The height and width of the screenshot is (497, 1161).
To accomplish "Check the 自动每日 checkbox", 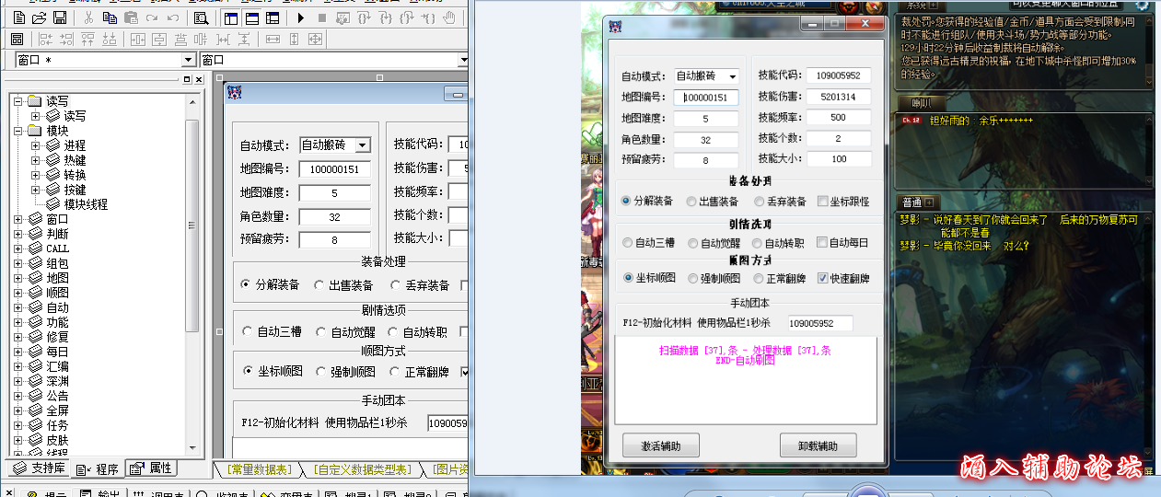I will 823,243.
